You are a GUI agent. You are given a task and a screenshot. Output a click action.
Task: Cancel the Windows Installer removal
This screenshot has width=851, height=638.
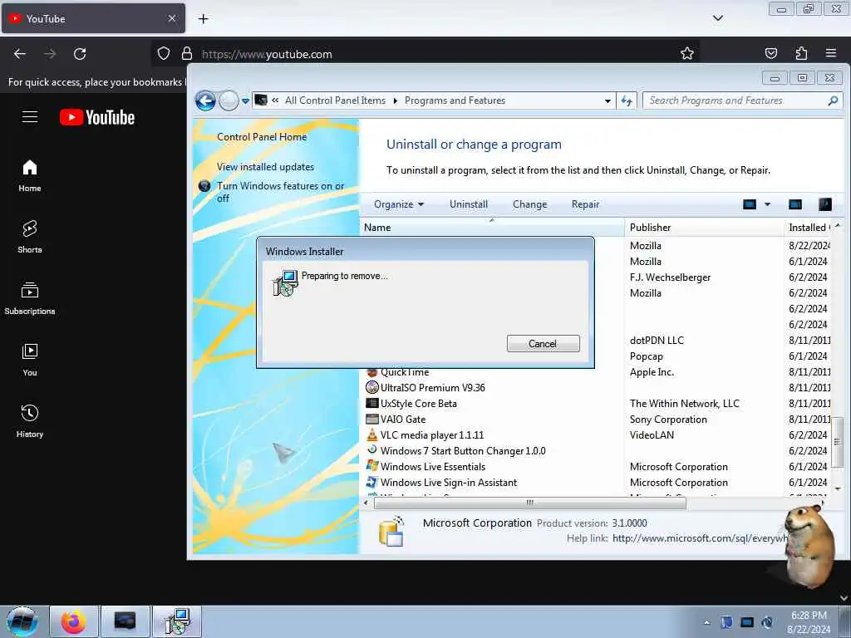click(543, 343)
